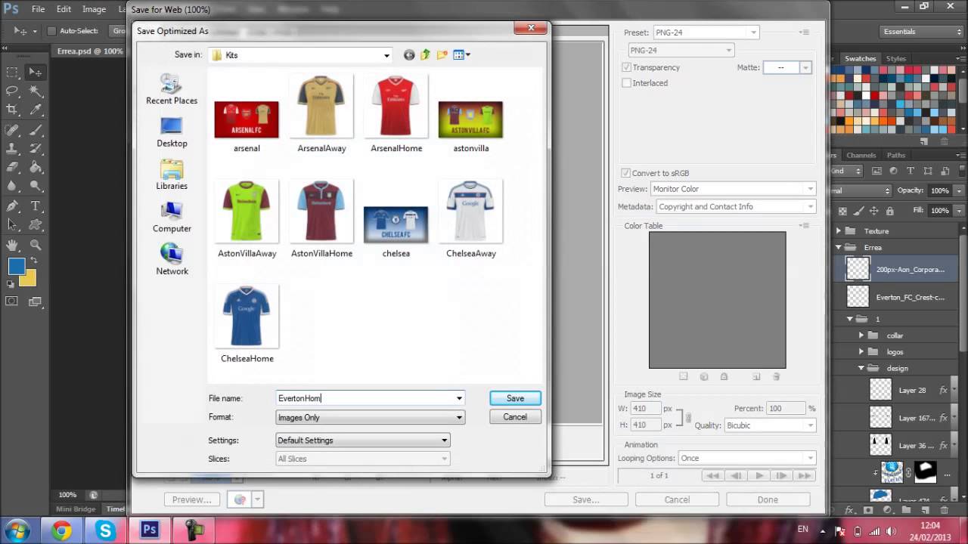This screenshot has width=968, height=544.
Task: Switch to the Swatches tab
Action: (860, 58)
